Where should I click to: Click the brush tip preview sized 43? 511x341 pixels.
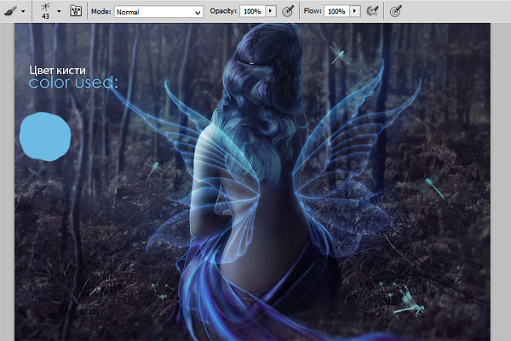pos(46,11)
